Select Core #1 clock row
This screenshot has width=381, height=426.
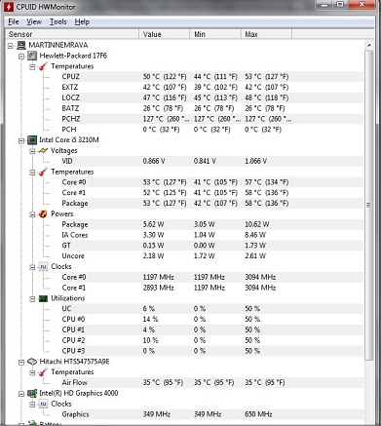(211, 288)
